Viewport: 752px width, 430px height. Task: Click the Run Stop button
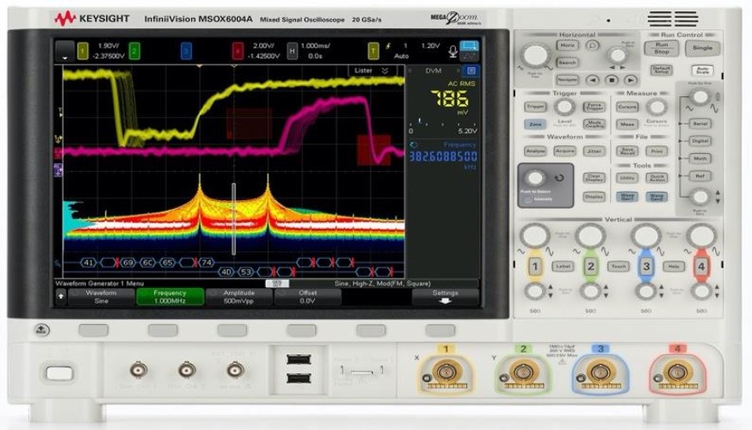tap(662, 48)
